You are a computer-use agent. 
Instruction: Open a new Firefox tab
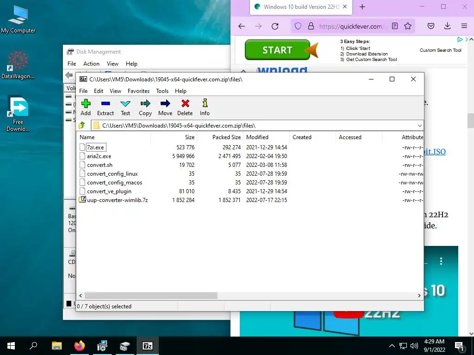362,7
